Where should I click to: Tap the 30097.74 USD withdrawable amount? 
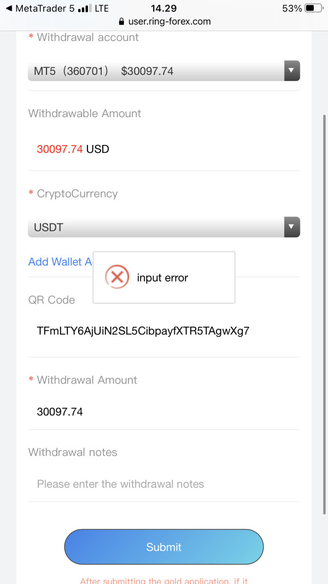coord(73,149)
